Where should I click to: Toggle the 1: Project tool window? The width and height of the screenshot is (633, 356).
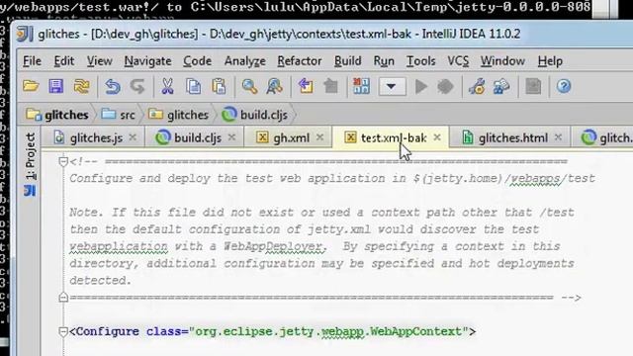click(x=30, y=156)
